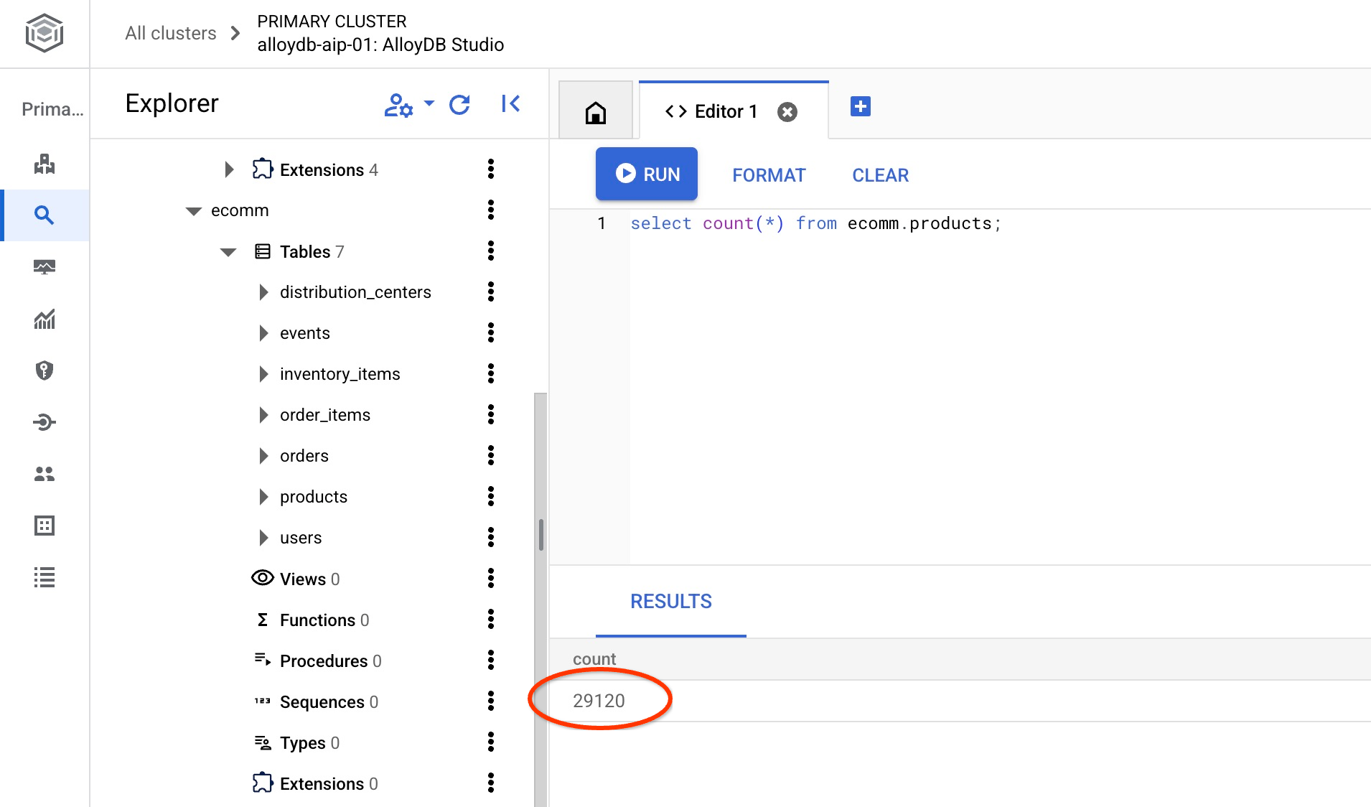1371x807 pixels.
Task: Run the SQL query
Action: pos(646,174)
